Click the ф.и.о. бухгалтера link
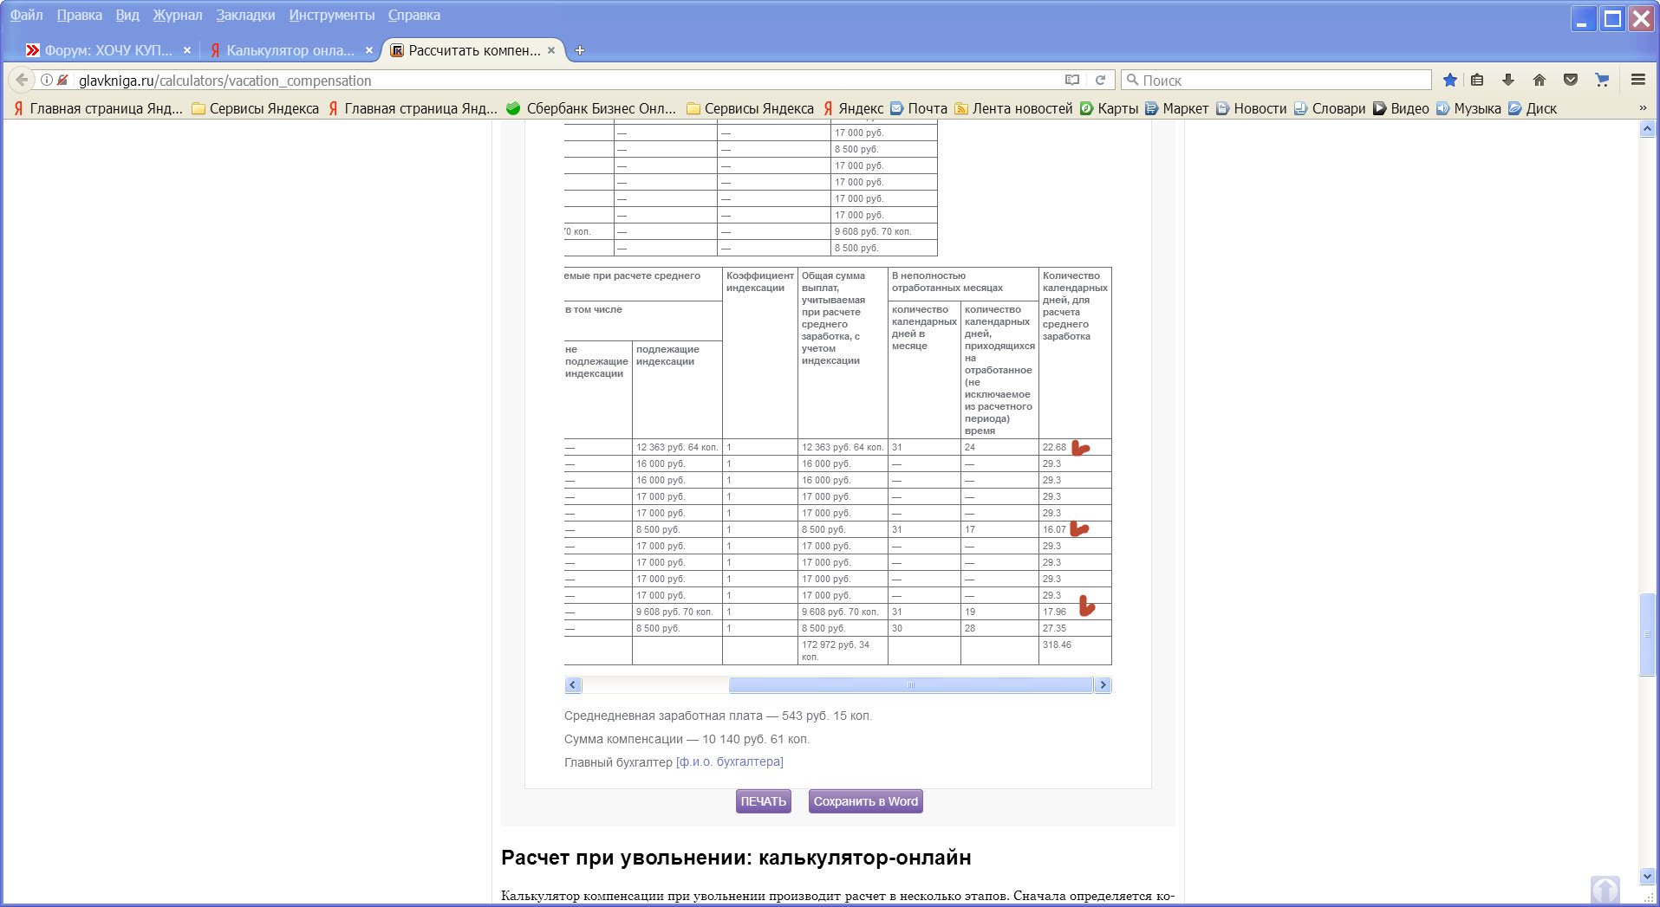 [x=729, y=761]
